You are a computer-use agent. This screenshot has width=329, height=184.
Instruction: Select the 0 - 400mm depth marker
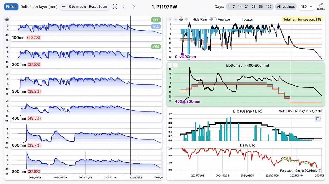pyautogui.click(x=182, y=54)
